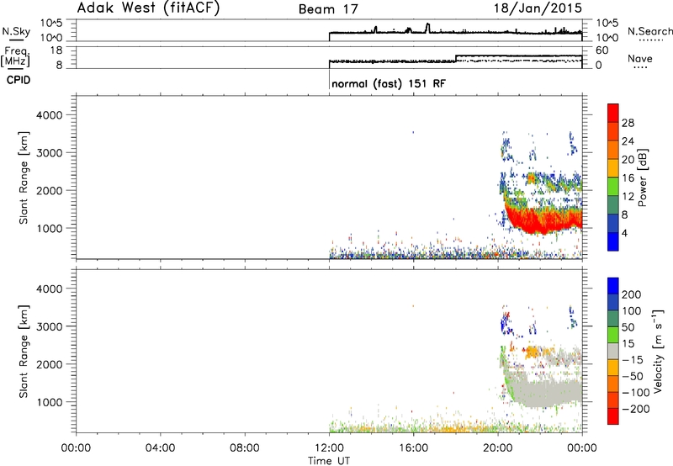673x466 pixels.
Task: Select the '18' tick on frequency axis
Action: tap(56, 50)
